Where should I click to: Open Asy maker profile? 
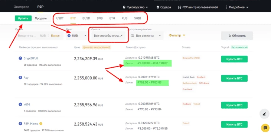point(26,78)
